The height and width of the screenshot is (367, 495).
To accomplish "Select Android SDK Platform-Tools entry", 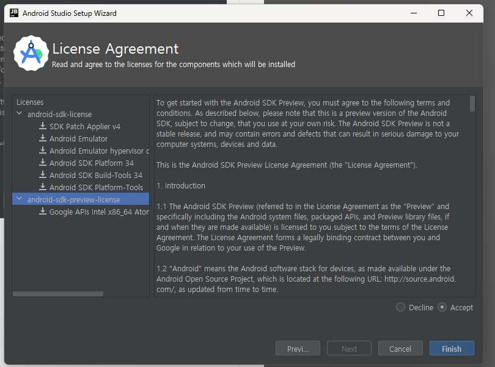I will click(x=96, y=187).
